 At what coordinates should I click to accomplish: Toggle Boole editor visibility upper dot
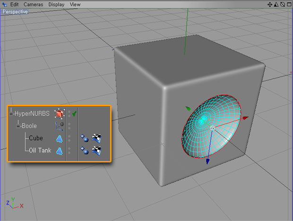click(x=69, y=124)
